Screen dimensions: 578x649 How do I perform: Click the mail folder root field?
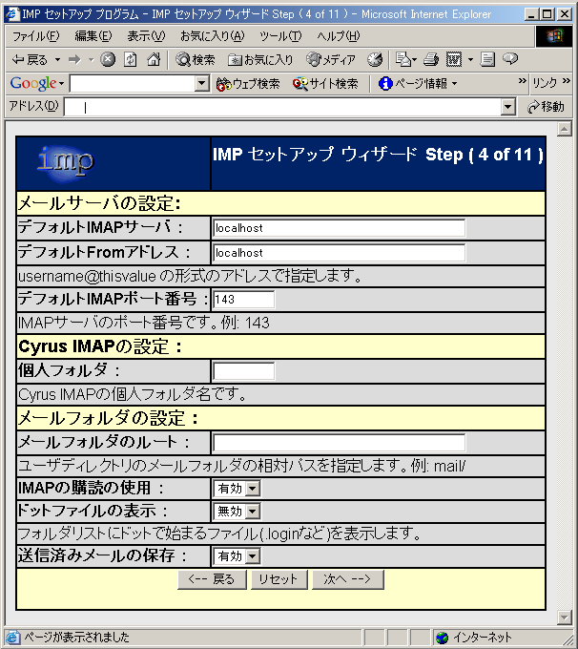[x=339, y=443]
